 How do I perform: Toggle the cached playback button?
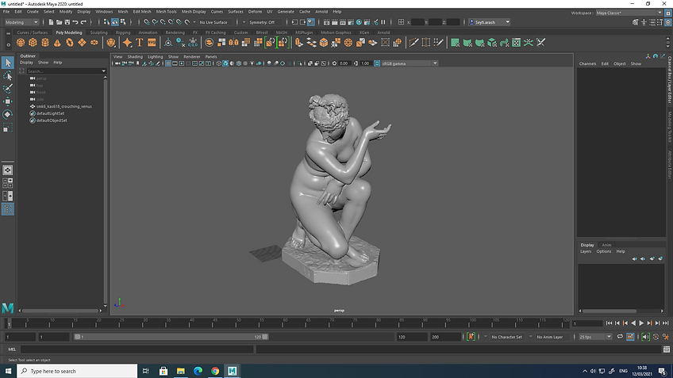[630, 337]
